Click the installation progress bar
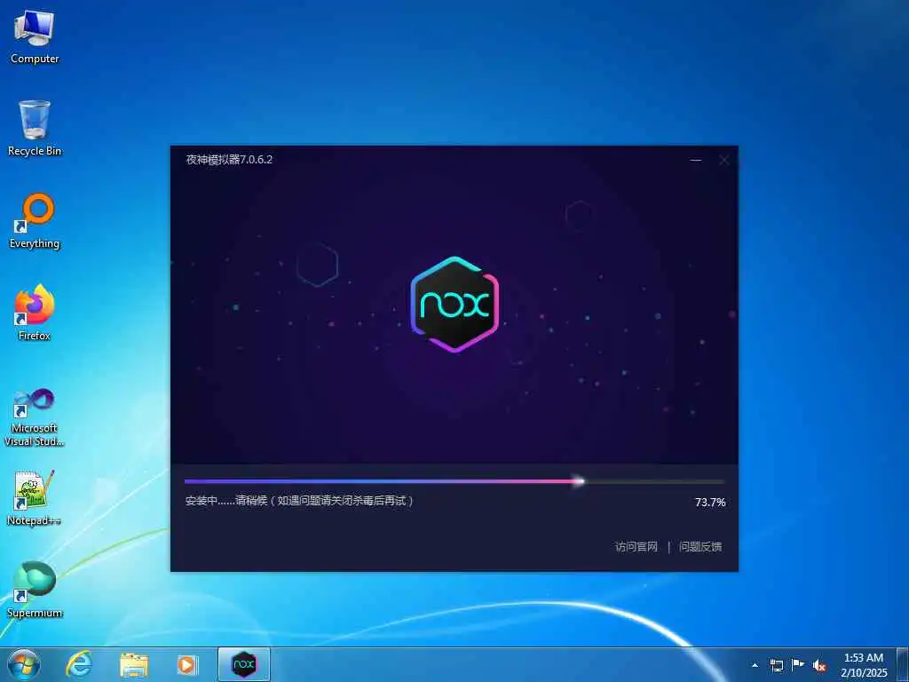Screen dimensions: 909x682 [x=454, y=481]
